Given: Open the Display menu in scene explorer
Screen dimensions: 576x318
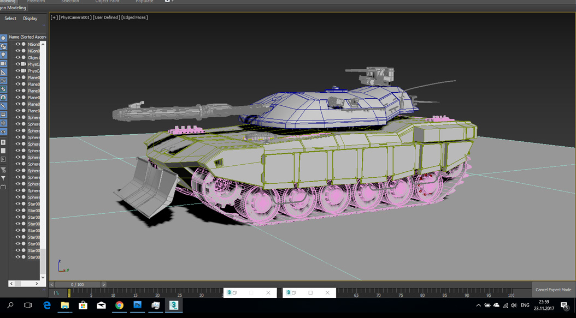Looking at the screenshot, I should pos(30,19).
